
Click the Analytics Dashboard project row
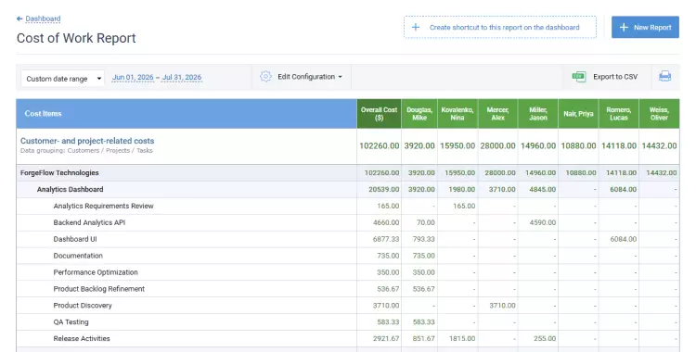(348, 189)
